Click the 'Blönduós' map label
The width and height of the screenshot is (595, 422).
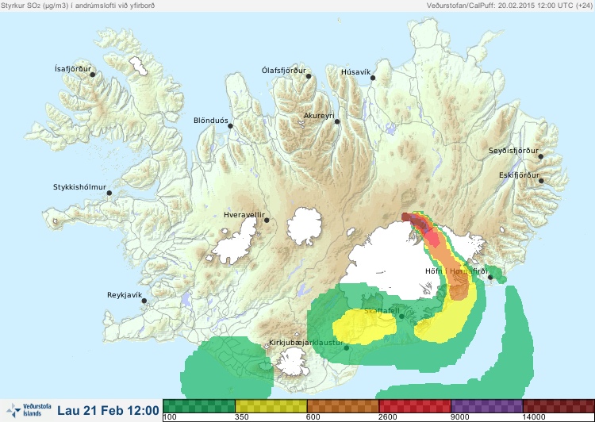coord(210,121)
